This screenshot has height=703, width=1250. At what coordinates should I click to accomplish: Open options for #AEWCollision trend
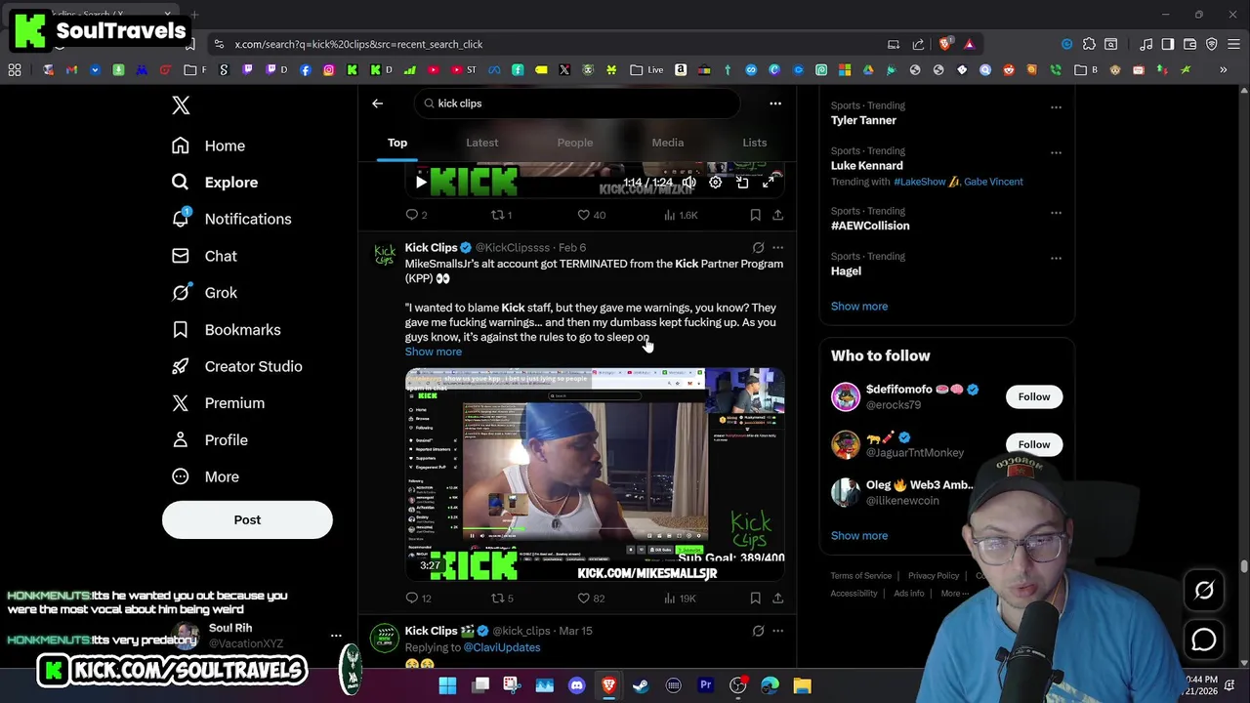click(x=1056, y=212)
